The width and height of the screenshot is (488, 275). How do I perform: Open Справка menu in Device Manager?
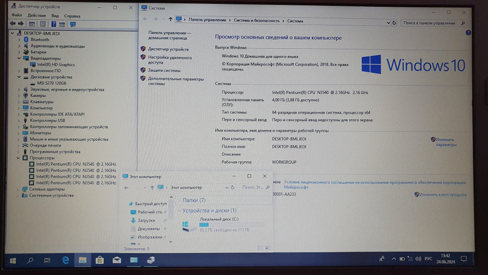[x=72, y=16]
